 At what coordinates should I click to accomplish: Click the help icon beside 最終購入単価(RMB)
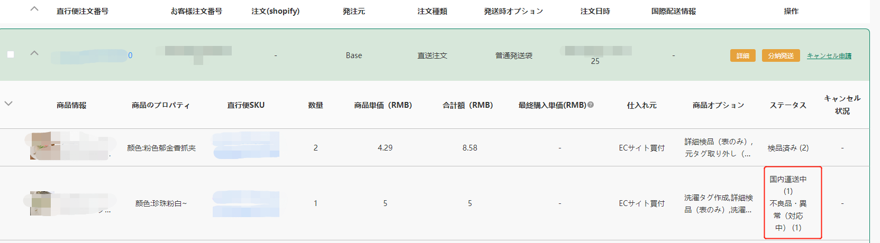pyautogui.click(x=591, y=105)
